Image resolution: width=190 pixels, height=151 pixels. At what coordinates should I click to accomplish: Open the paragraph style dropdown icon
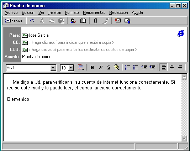tap(81, 67)
